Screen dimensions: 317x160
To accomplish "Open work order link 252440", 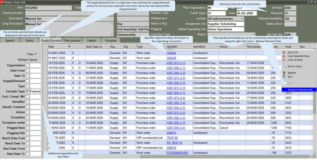I will [x=171, y=53].
